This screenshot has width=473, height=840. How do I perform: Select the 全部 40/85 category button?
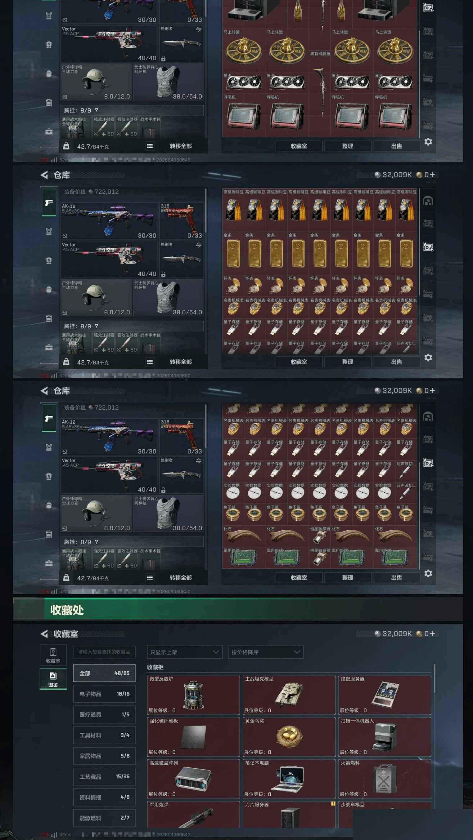tap(104, 673)
